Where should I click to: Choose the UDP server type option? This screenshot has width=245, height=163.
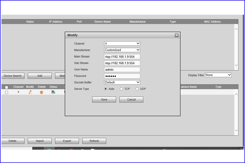[137, 89]
